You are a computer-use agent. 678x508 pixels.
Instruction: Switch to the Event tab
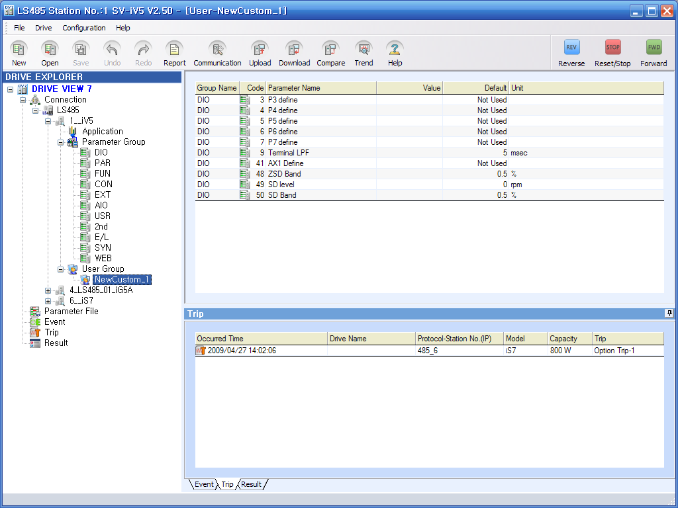click(203, 484)
